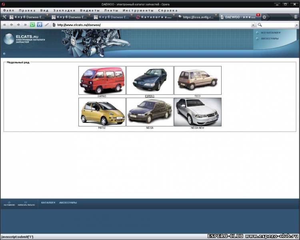This screenshot has height=240, width=300.
Task: Click status bar text javascript:submit('1')
Action: (x=17, y=237)
